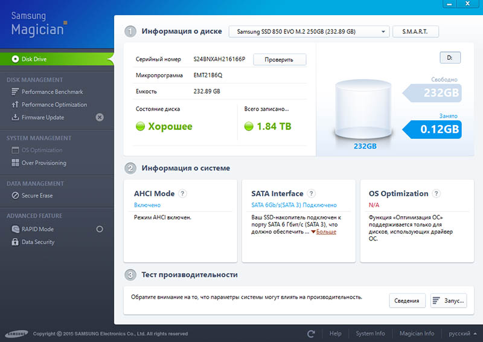This screenshot has width=483, height=342.
Task: Click the Performance Optimization arrows icon
Action: pos(14,105)
